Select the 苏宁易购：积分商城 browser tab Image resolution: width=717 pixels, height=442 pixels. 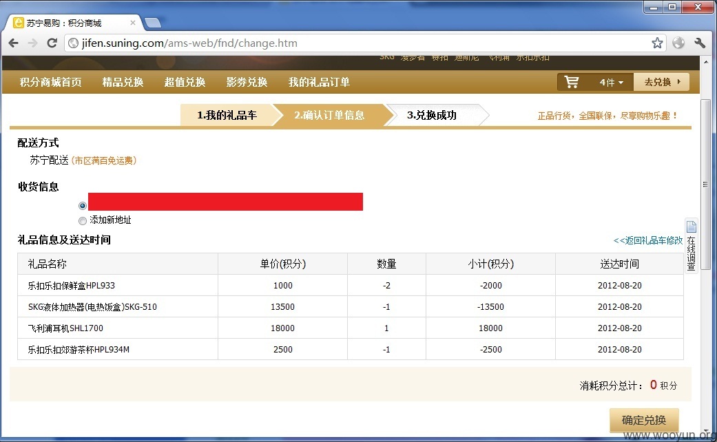click(x=73, y=23)
